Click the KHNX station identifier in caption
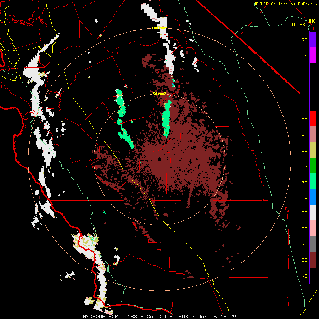319x319 pixels. pyautogui.click(x=183, y=317)
